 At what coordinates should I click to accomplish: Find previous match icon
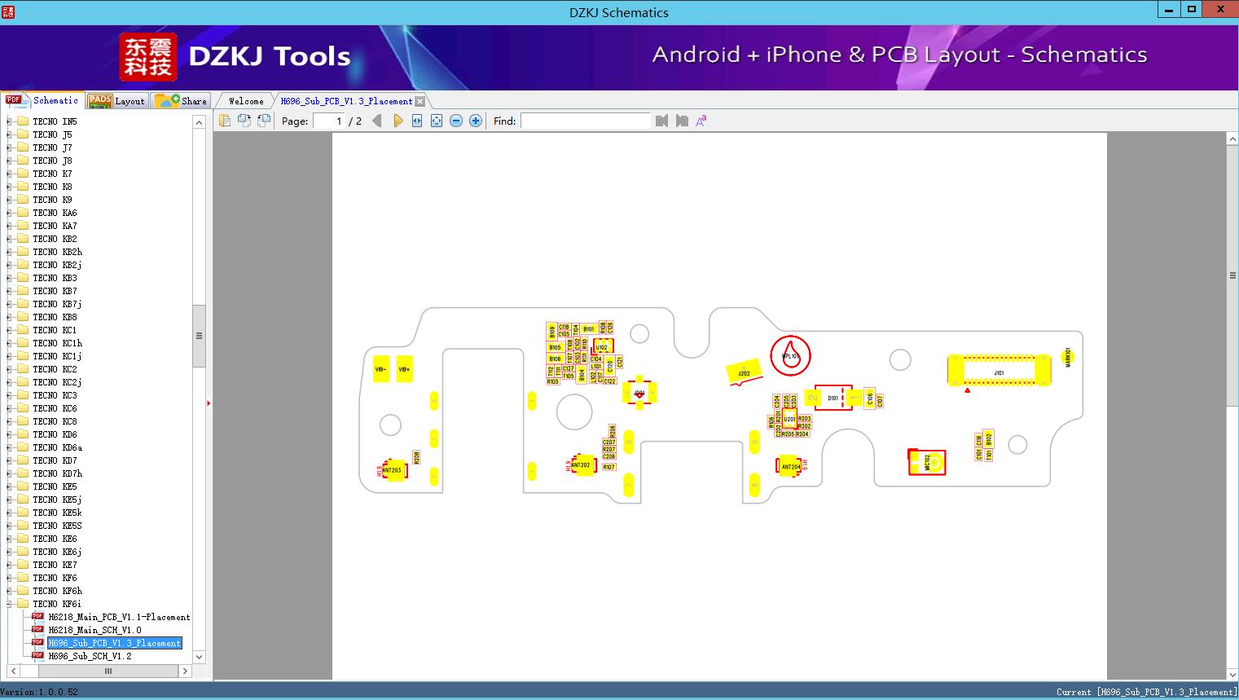[661, 121]
